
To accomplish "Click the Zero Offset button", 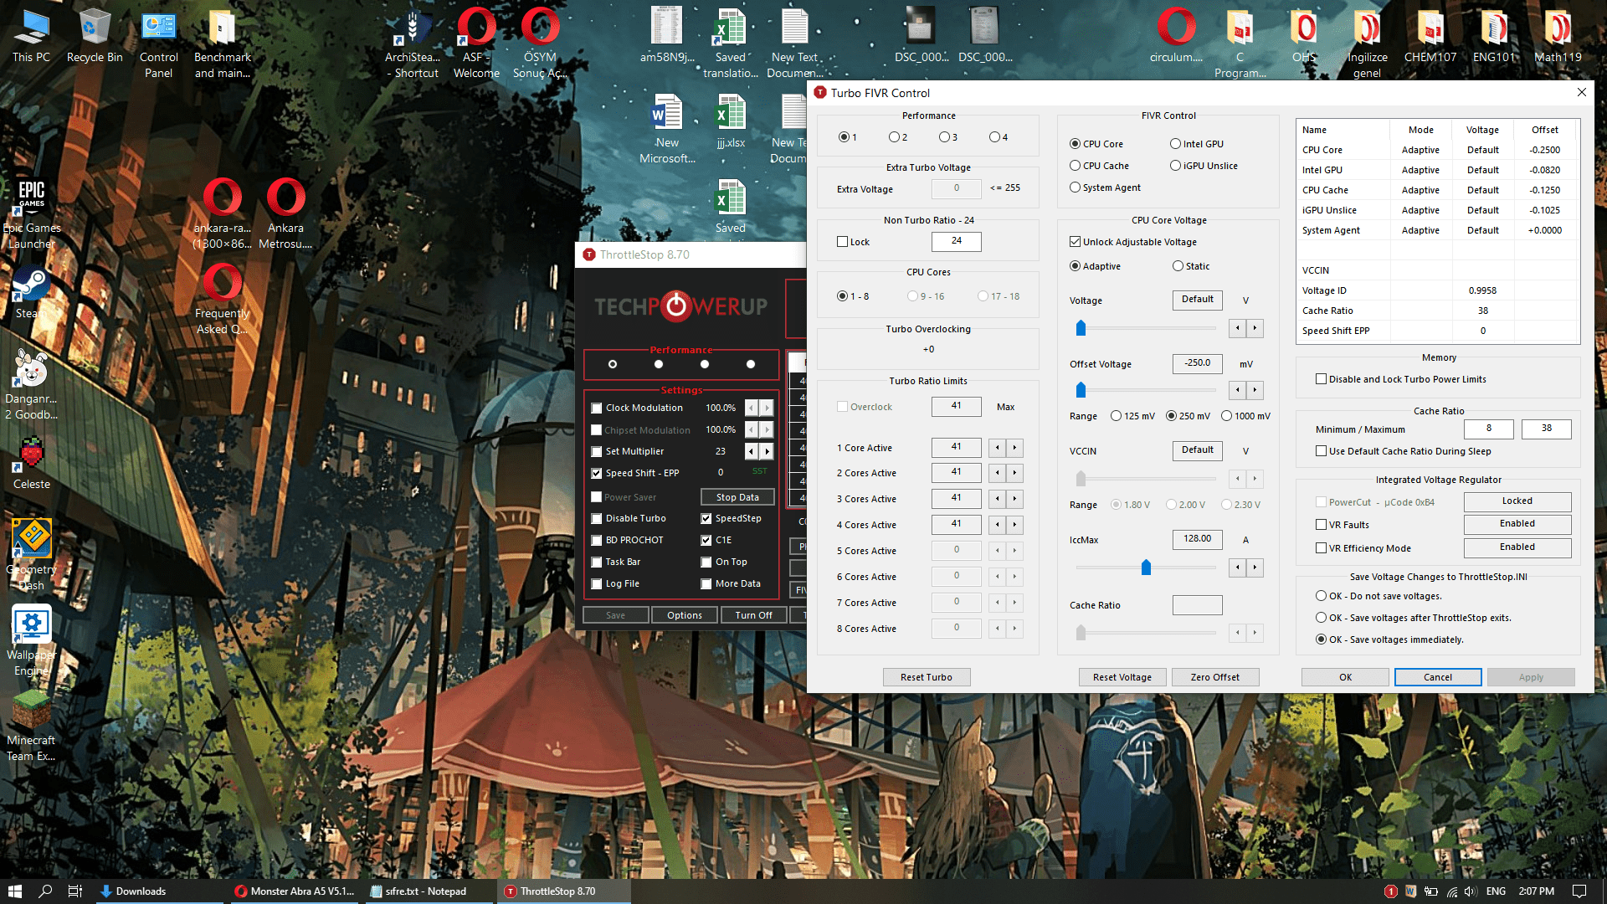I will 1215,676.
